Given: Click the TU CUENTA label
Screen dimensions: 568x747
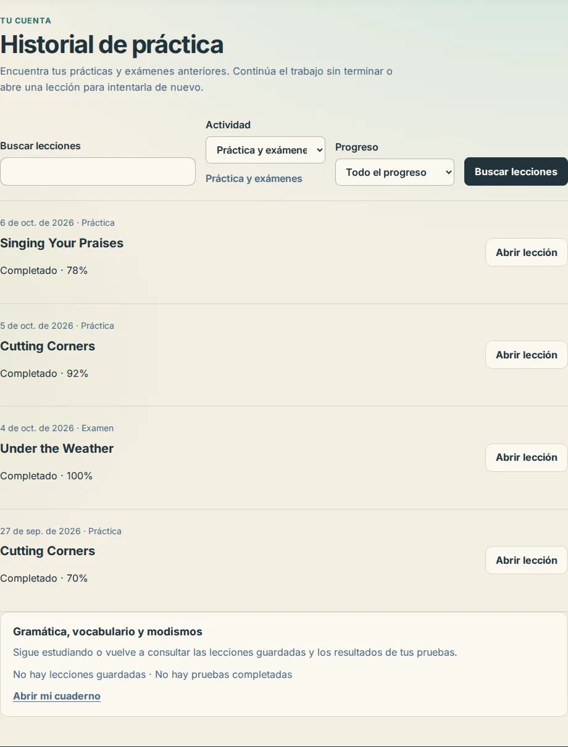Looking at the screenshot, I should pos(25,20).
